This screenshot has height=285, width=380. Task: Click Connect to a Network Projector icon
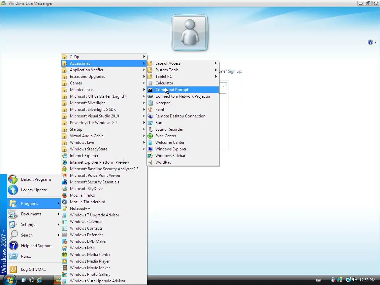[x=150, y=96]
